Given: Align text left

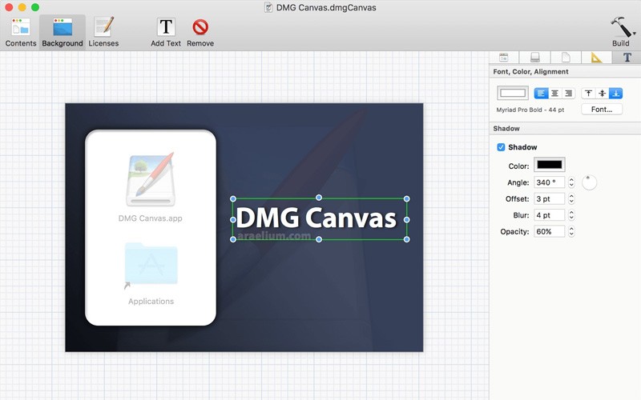Looking at the screenshot, I should (541, 94).
